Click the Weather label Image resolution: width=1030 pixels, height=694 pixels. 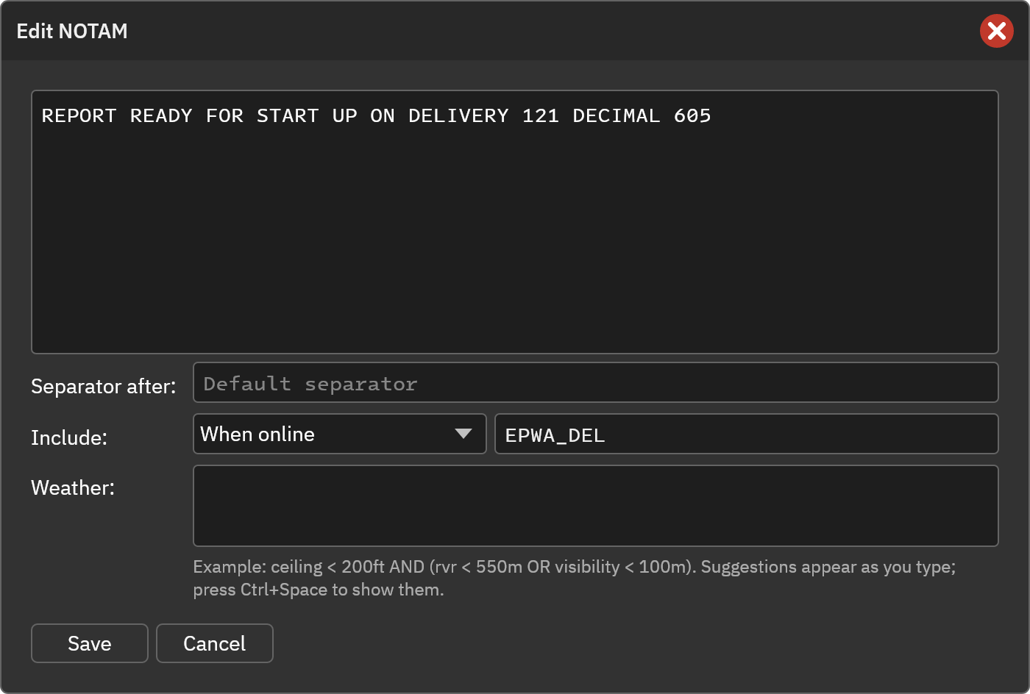[73, 487]
